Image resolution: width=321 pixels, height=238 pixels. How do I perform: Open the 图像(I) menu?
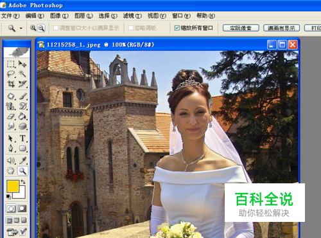click(x=59, y=15)
